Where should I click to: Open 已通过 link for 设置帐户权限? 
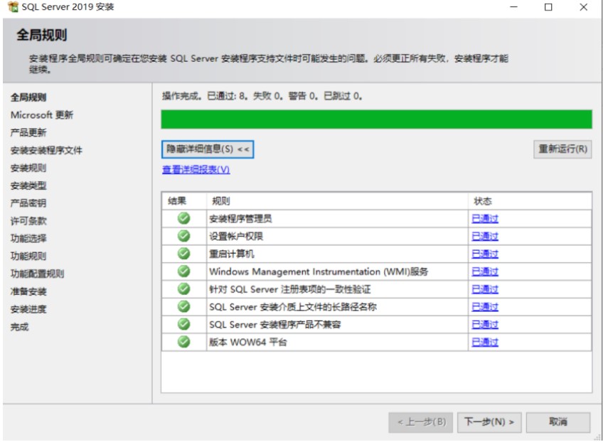coord(485,237)
